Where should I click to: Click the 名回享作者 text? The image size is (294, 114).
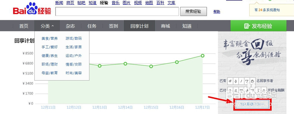coord(265,81)
